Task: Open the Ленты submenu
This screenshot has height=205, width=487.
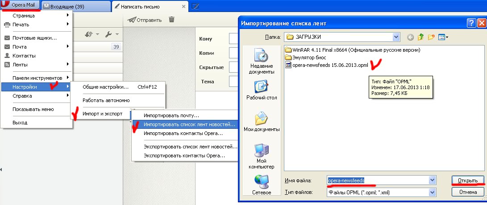Action: tap(37, 65)
